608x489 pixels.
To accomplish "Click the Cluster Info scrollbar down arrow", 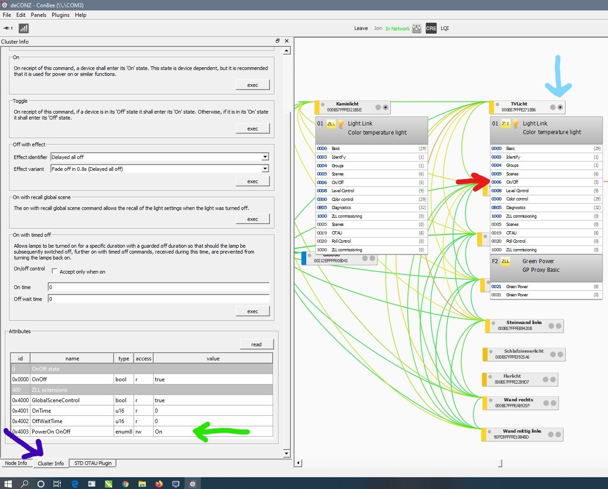I will pyautogui.click(x=286, y=453).
